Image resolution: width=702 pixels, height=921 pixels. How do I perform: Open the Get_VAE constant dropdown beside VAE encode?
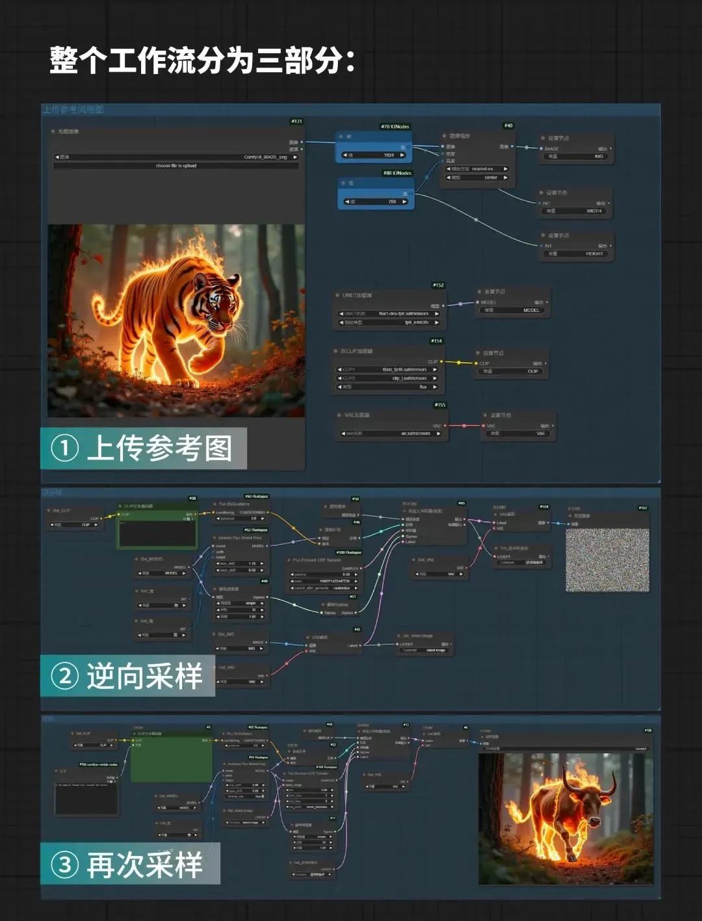(240, 682)
